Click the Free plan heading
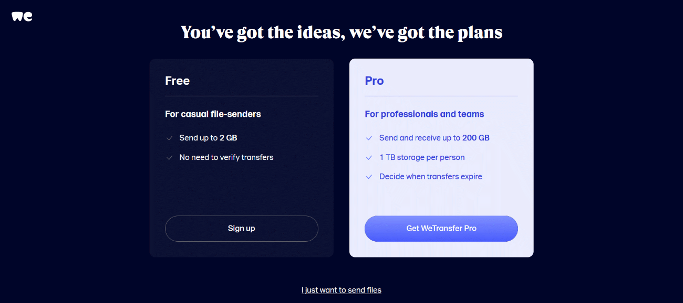 tap(178, 81)
